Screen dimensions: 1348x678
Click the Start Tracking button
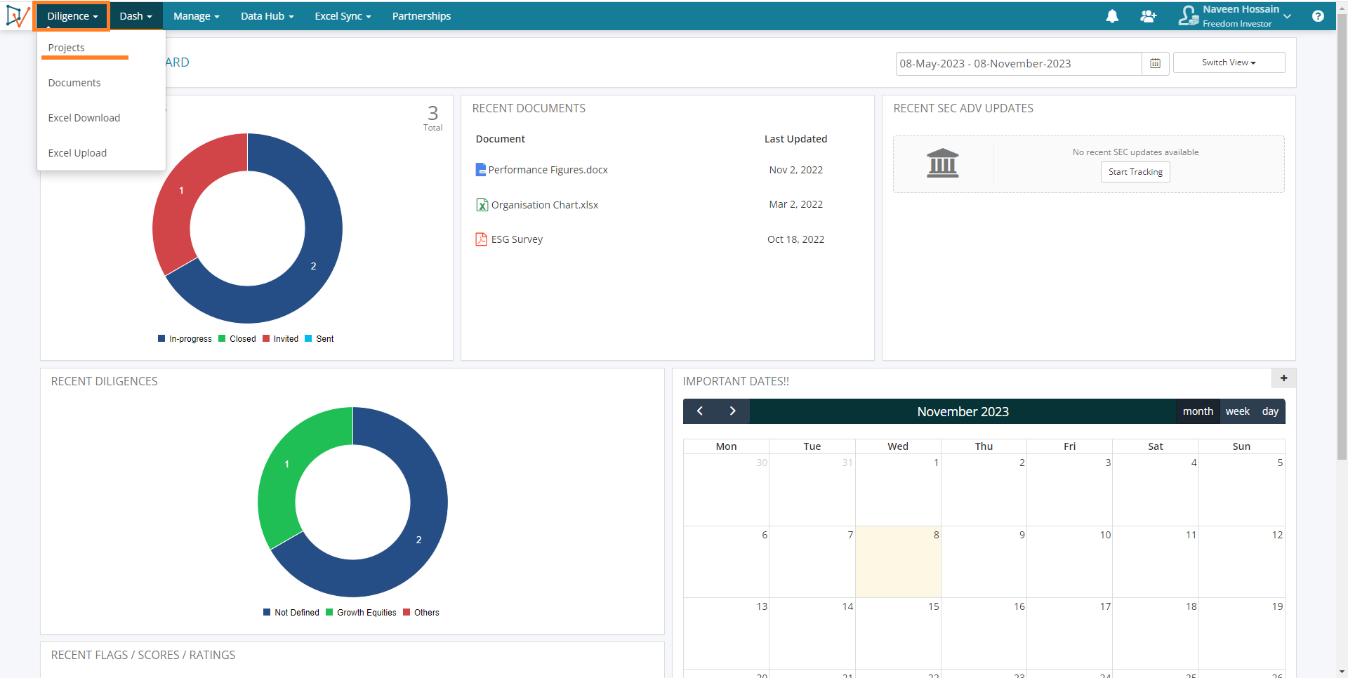pos(1135,172)
